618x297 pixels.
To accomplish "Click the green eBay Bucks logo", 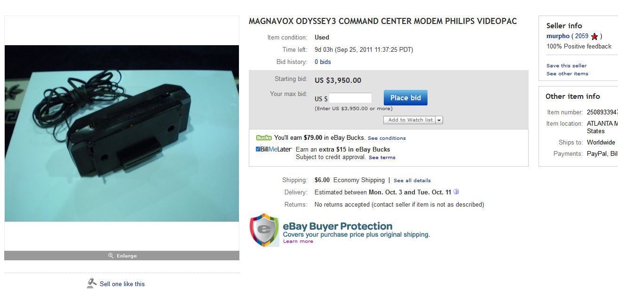I will (264, 138).
